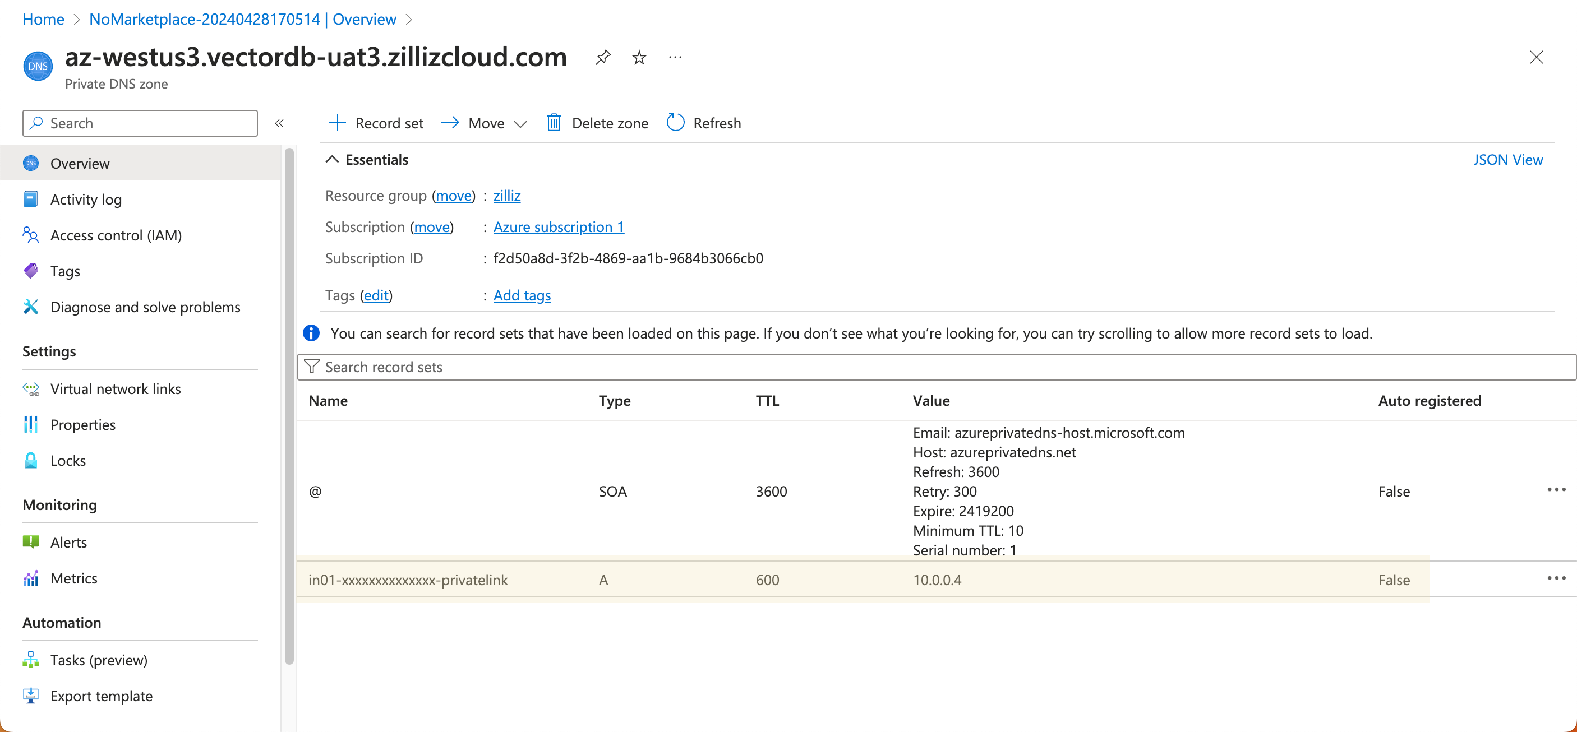Screen dimensions: 1577x732
Task: Open Virtual network links settings
Action: [x=115, y=388]
